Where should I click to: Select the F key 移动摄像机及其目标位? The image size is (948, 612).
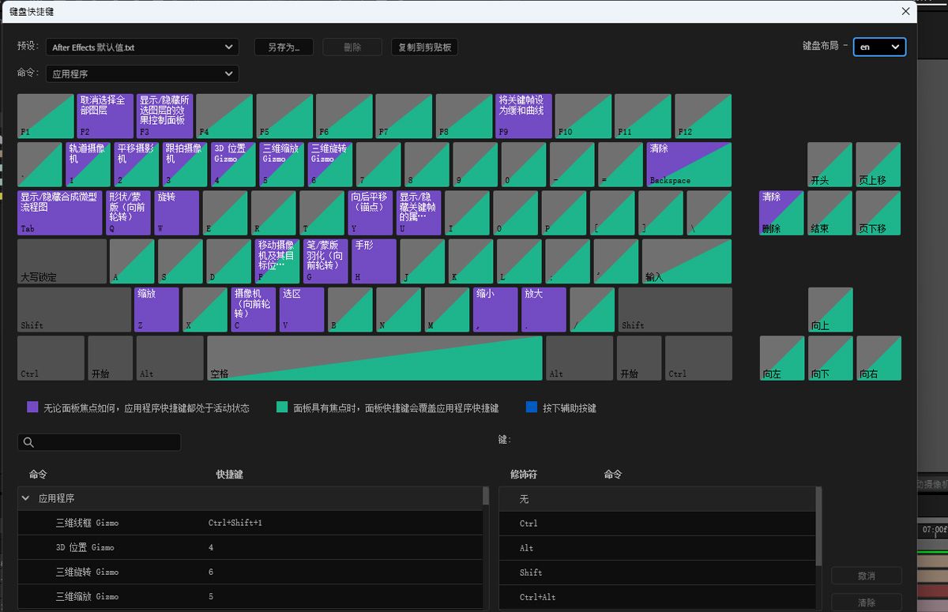coord(277,261)
